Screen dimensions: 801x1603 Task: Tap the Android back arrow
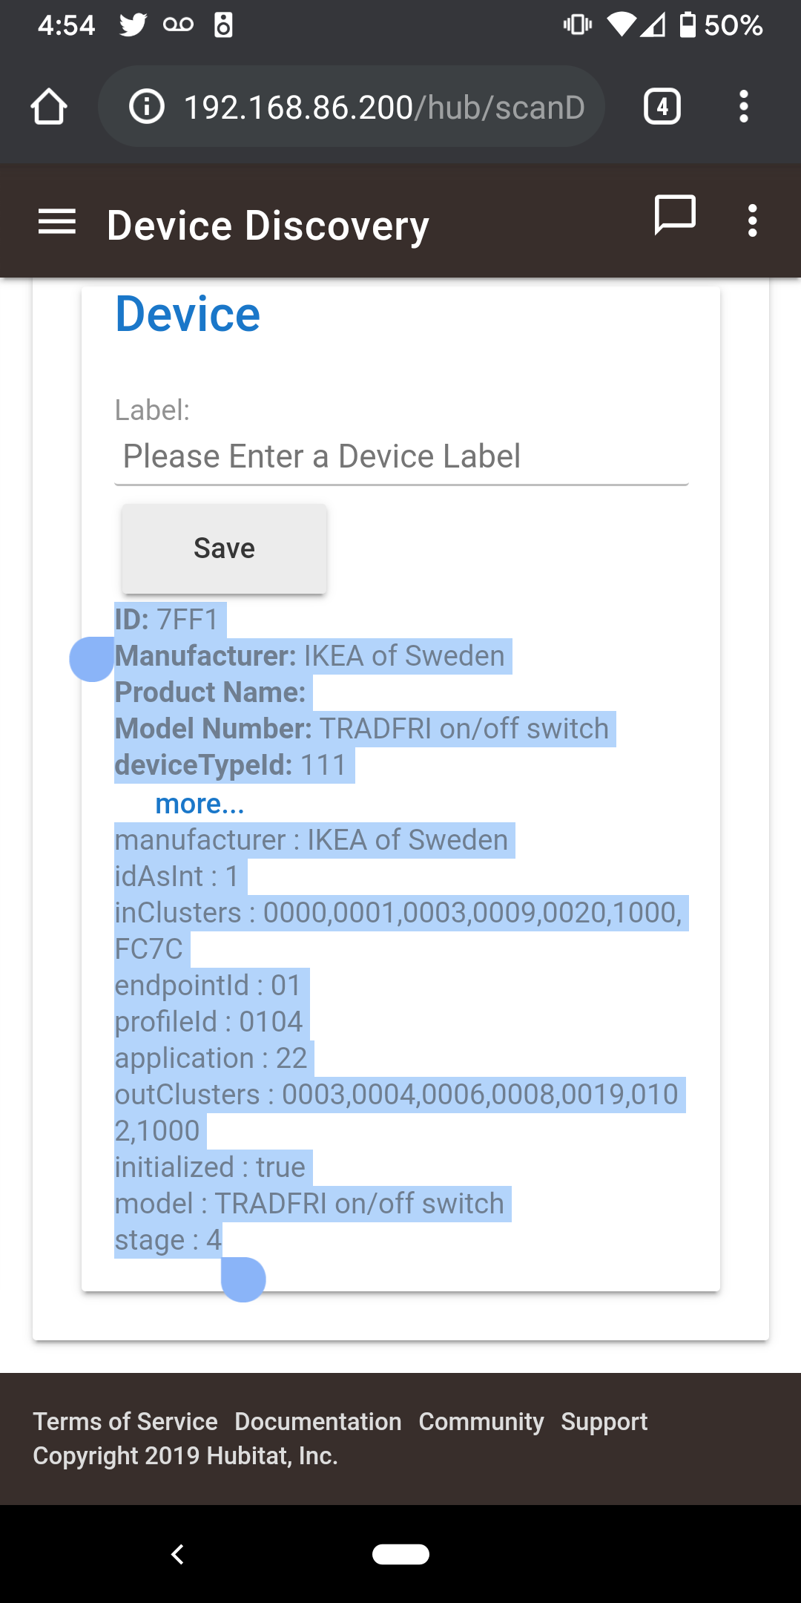[177, 1554]
